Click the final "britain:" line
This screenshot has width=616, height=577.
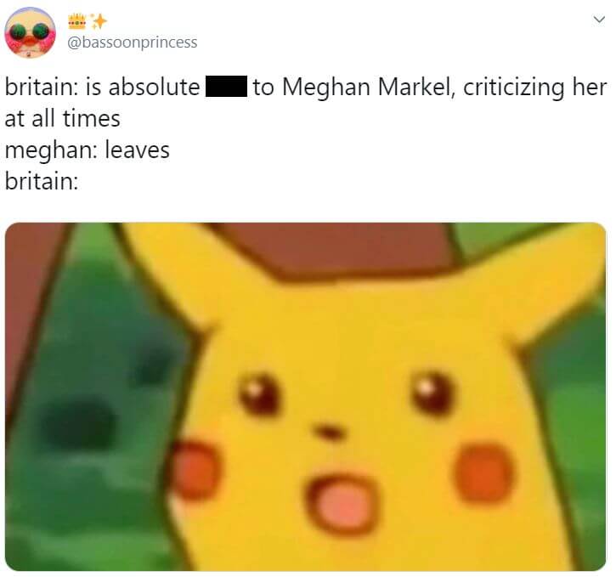(x=42, y=182)
